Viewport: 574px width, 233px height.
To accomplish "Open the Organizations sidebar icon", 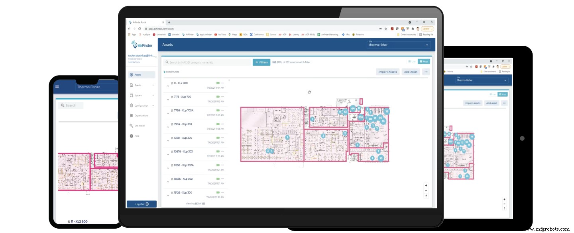I will (132, 116).
